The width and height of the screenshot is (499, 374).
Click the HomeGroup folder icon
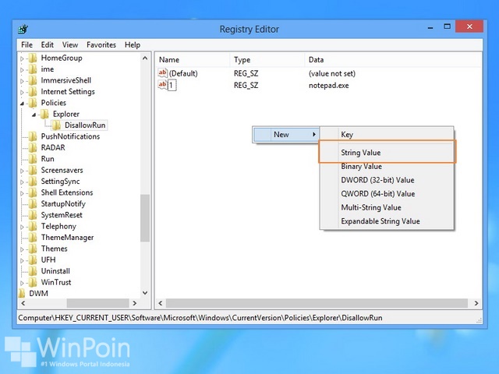pos(33,58)
